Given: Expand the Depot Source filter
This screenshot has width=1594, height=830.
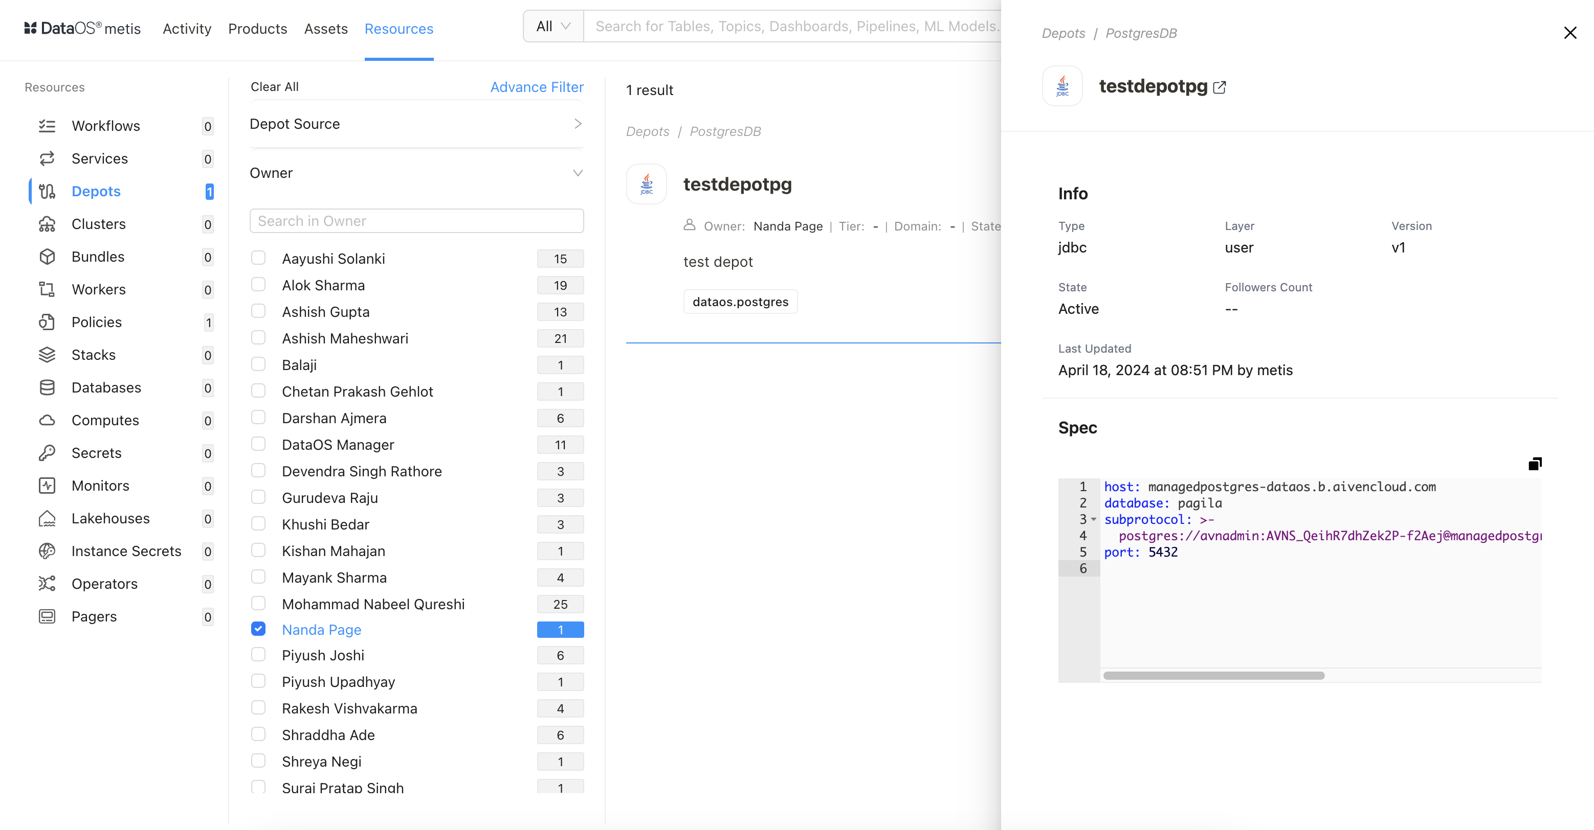Looking at the screenshot, I should 416,124.
